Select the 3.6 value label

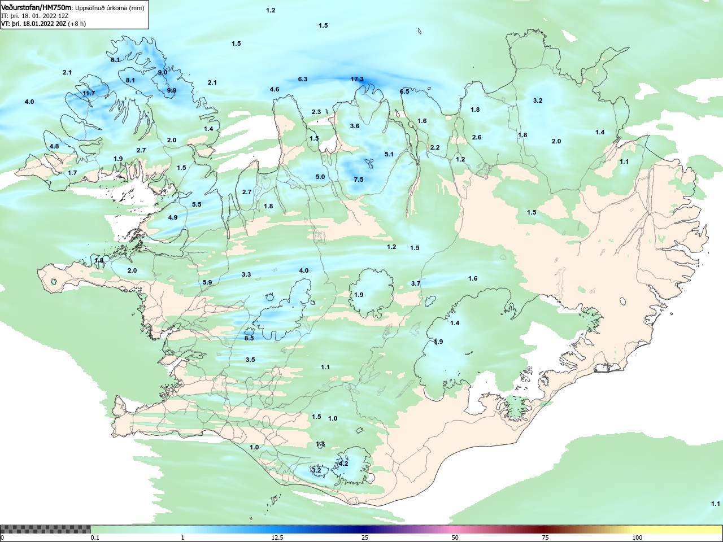tap(355, 126)
